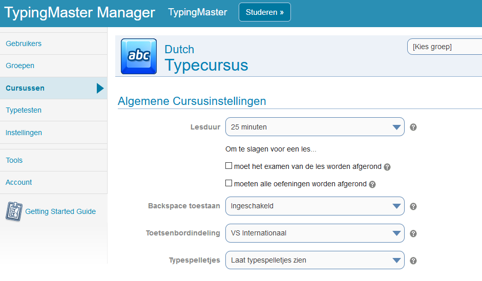Click the Getting Started Guide clipboard icon
Viewport: 482px width, 281px height.
14,211
